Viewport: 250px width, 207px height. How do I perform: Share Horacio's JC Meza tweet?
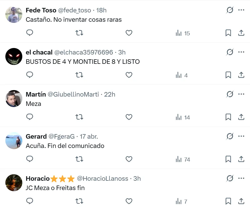click(x=241, y=201)
